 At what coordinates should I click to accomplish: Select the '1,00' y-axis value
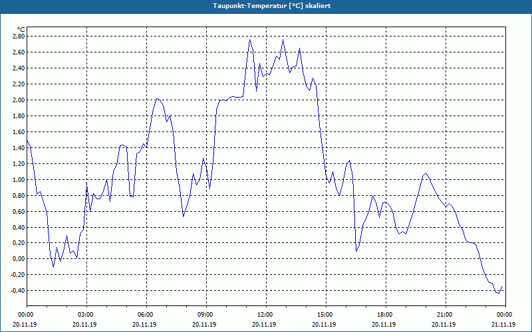(19, 179)
